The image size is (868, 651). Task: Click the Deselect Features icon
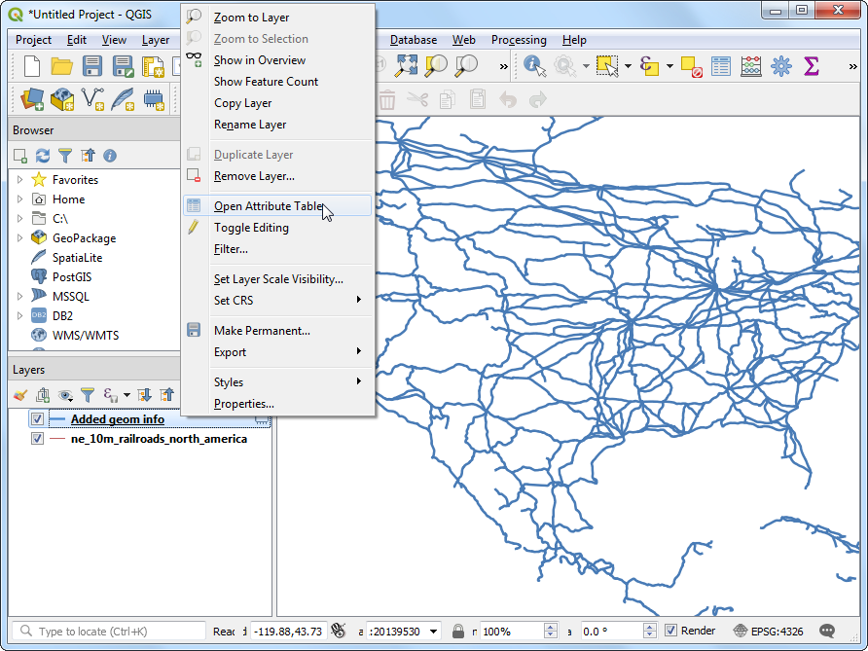[x=692, y=66]
